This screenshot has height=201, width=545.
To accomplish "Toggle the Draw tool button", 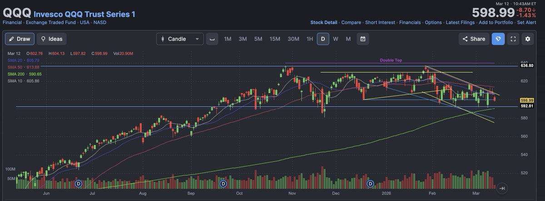I will (x=20, y=39).
